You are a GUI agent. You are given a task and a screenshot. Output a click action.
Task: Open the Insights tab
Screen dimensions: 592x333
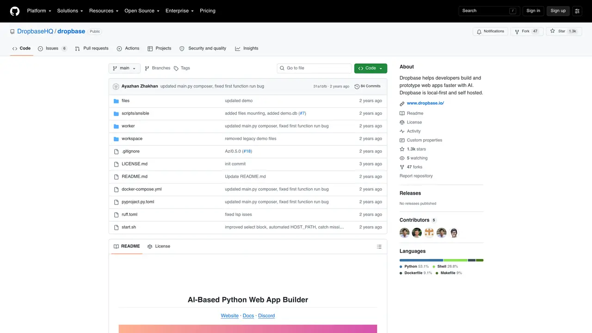click(247, 48)
